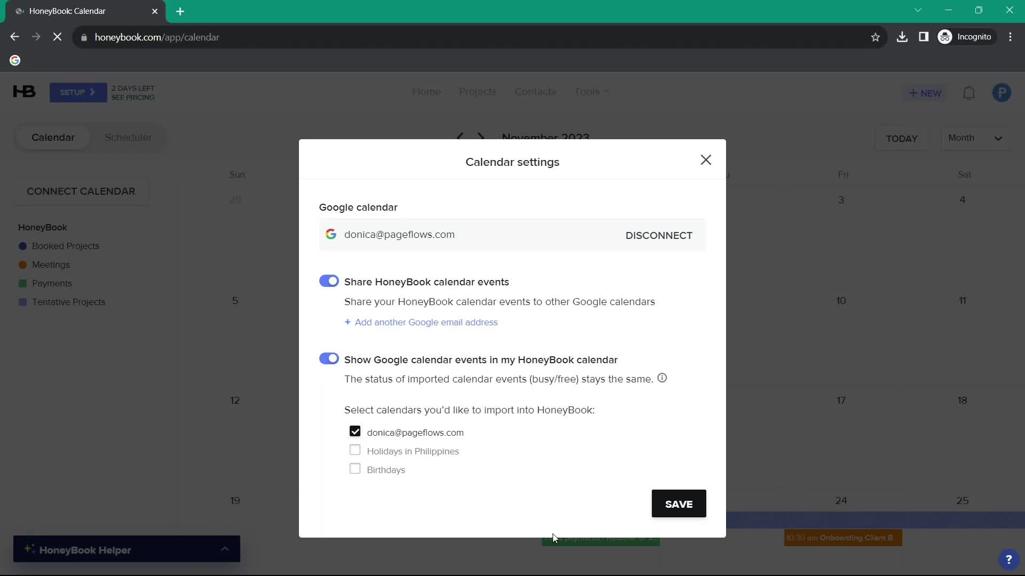Screen dimensions: 1025x576
Task: Toggle Show Google calendar events off
Action: point(329,359)
